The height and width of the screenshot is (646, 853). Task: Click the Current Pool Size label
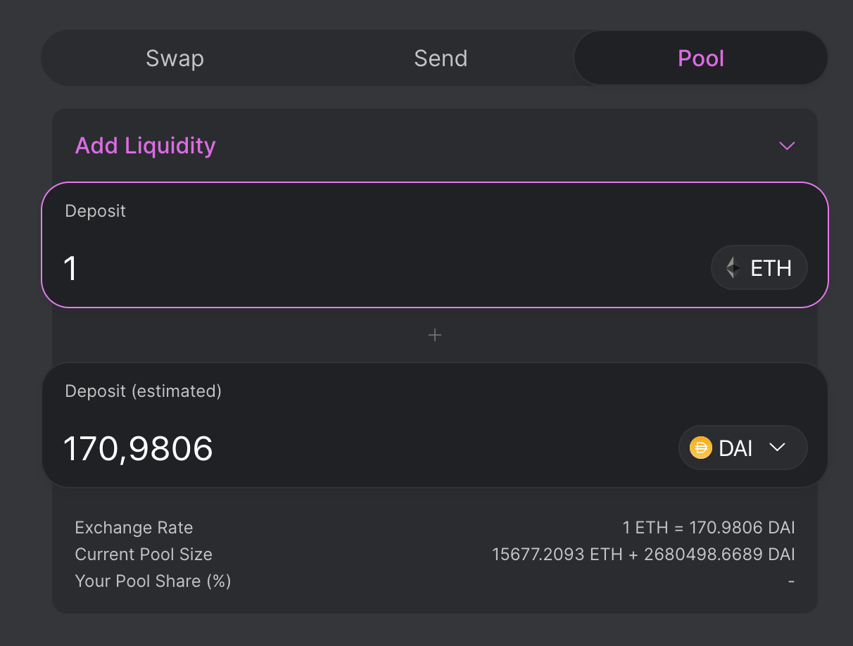(x=144, y=555)
